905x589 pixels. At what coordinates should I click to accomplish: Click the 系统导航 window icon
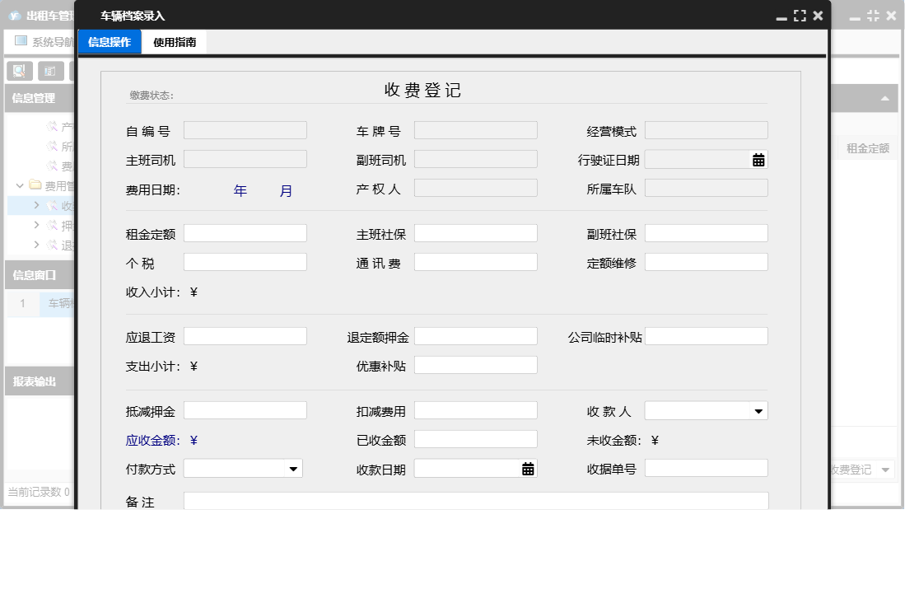pyautogui.click(x=21, y=41)
